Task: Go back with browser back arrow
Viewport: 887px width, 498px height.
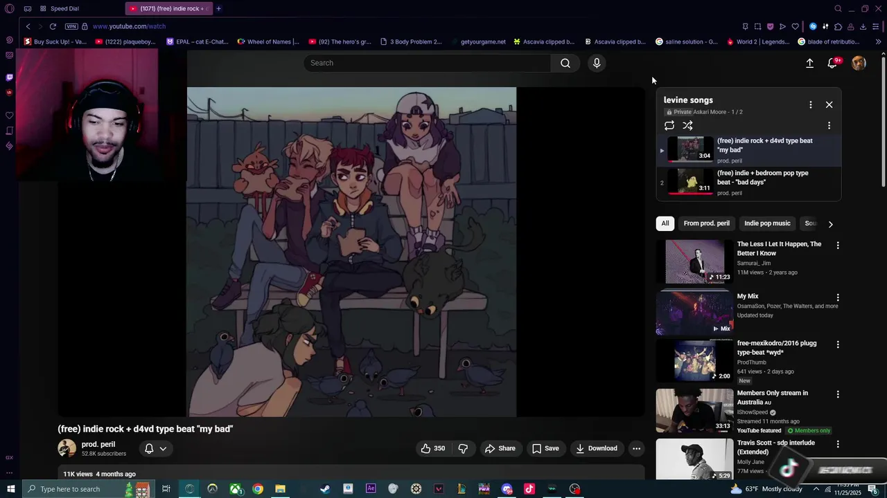Action: (x=28, y=26)
